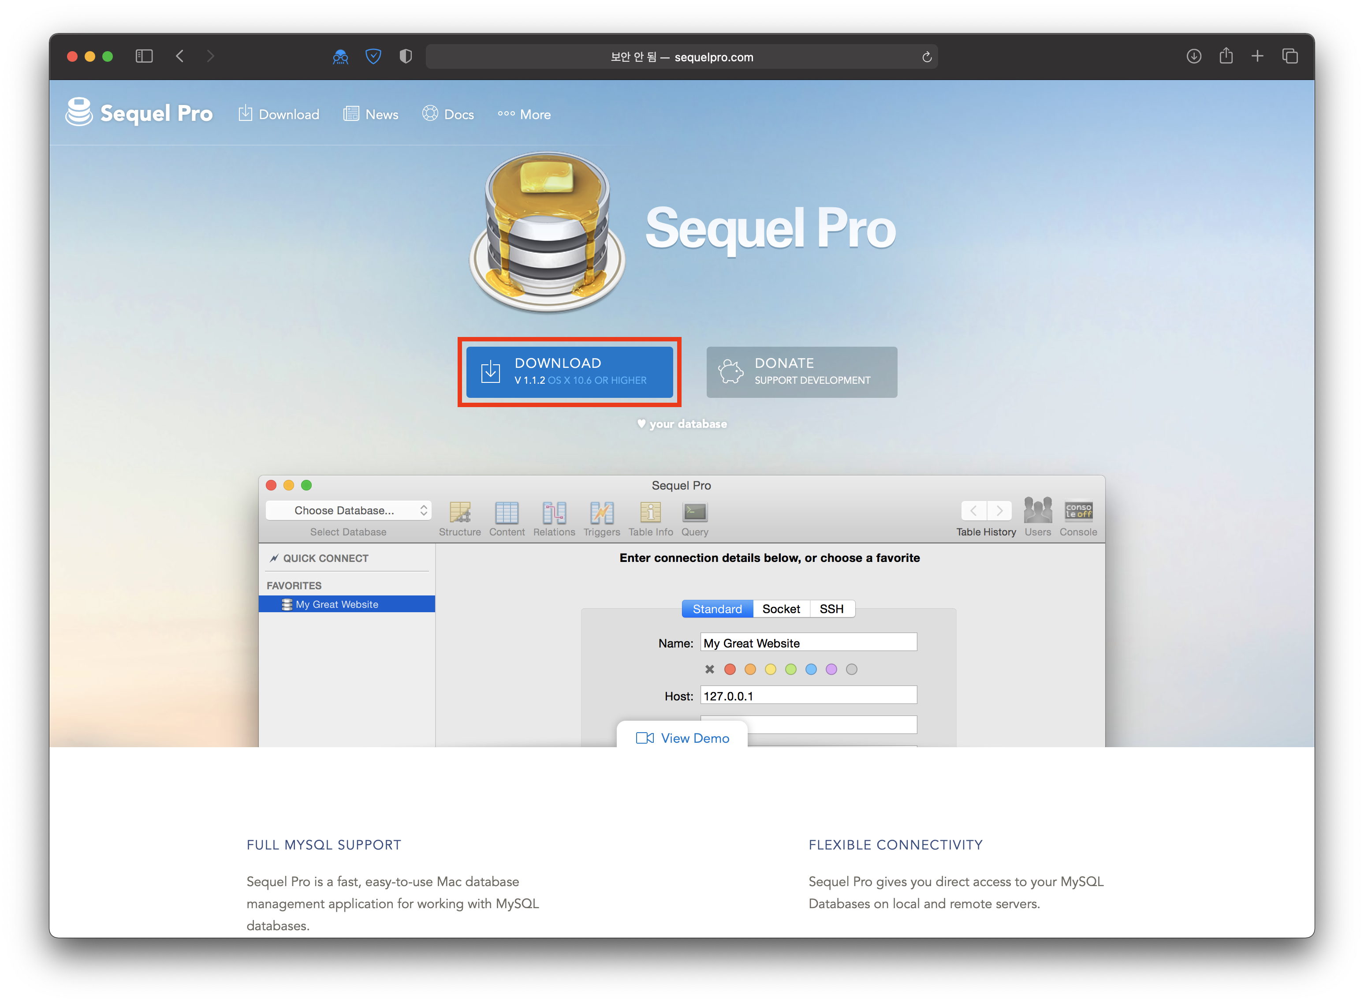Show the tab overview

pyautogui.click(x=1290, y=56)
